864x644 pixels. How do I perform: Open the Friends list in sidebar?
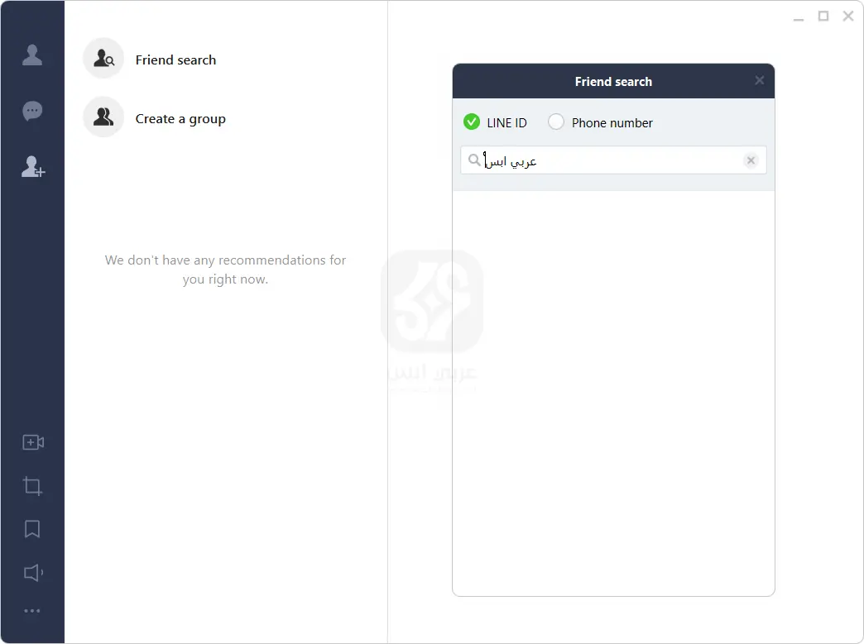pyautogui.click(x=32, y=55)
